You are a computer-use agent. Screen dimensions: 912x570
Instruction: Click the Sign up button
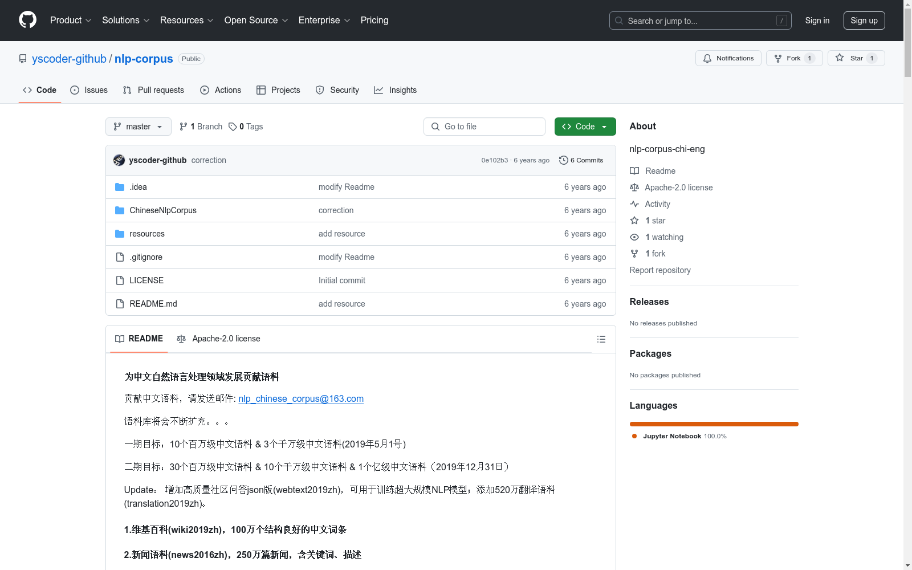coord(864,21)
